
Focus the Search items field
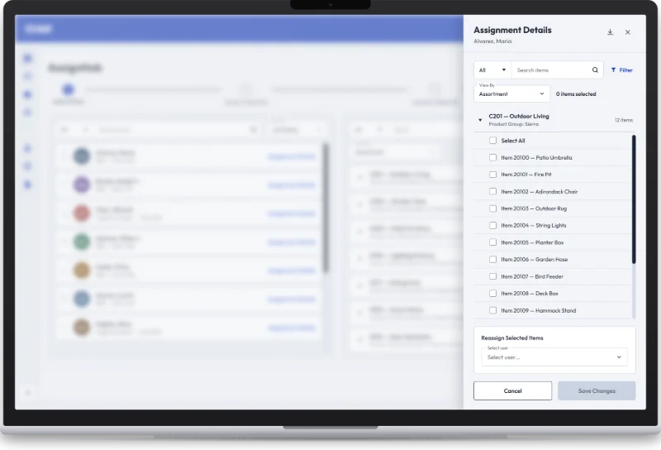click(x=552, y=70)
